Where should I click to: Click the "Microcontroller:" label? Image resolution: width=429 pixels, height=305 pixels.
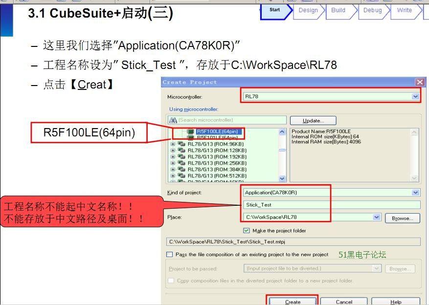tap(185, 97)
